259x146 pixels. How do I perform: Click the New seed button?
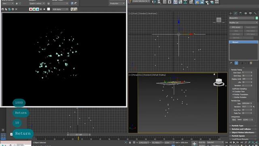click(x=234, y=120)
